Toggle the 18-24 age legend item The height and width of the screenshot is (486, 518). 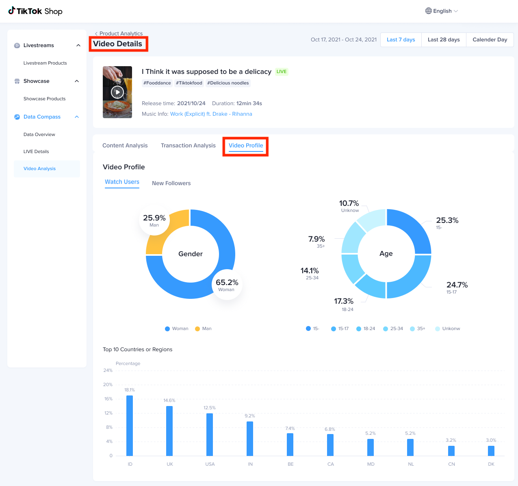(x=365, y=329)
